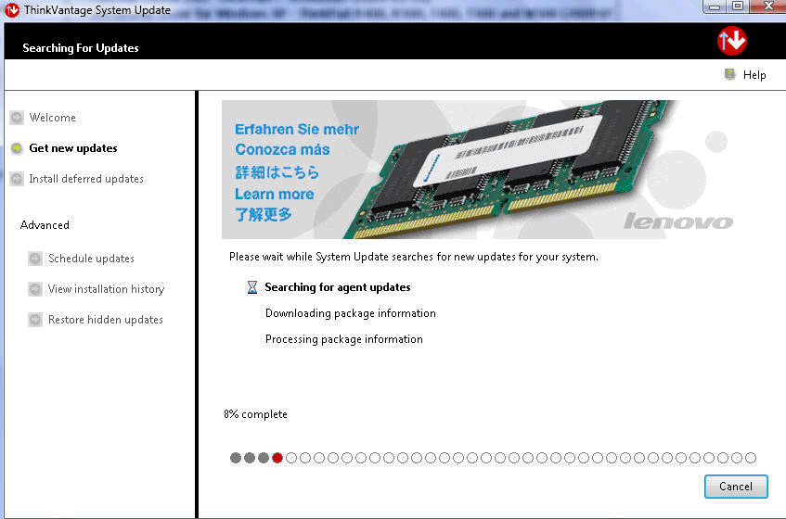Click the ThinkVantage title bar app icon

coord(12,10)
